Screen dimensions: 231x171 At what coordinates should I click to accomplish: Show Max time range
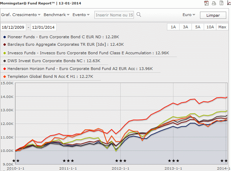[x=222, y=27]
